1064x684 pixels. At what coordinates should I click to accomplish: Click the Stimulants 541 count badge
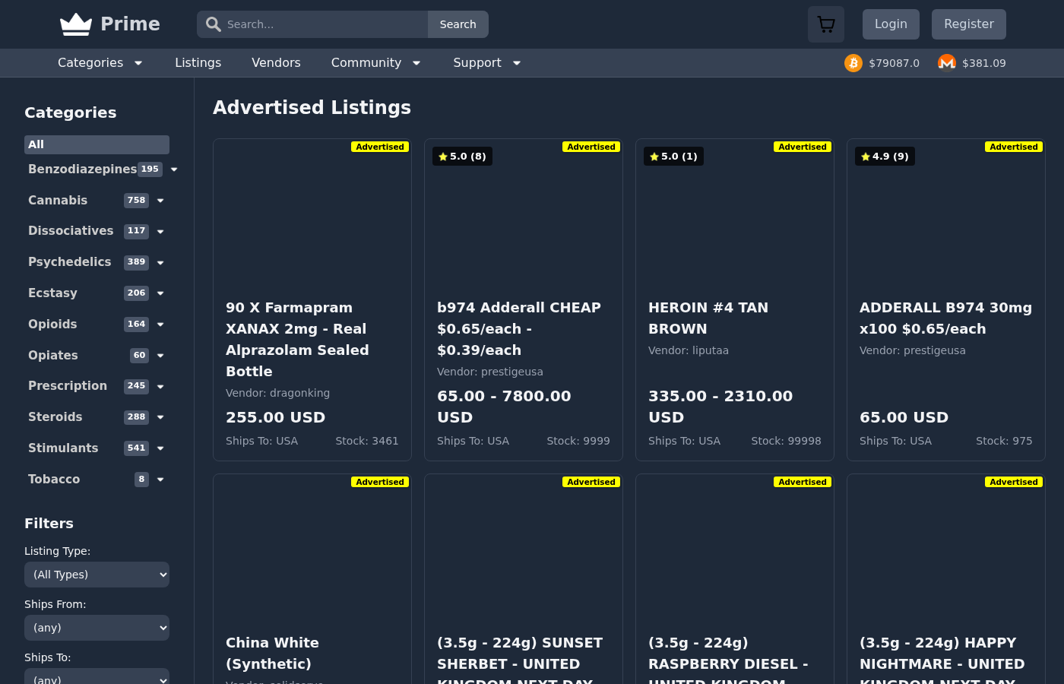(136, 448)
